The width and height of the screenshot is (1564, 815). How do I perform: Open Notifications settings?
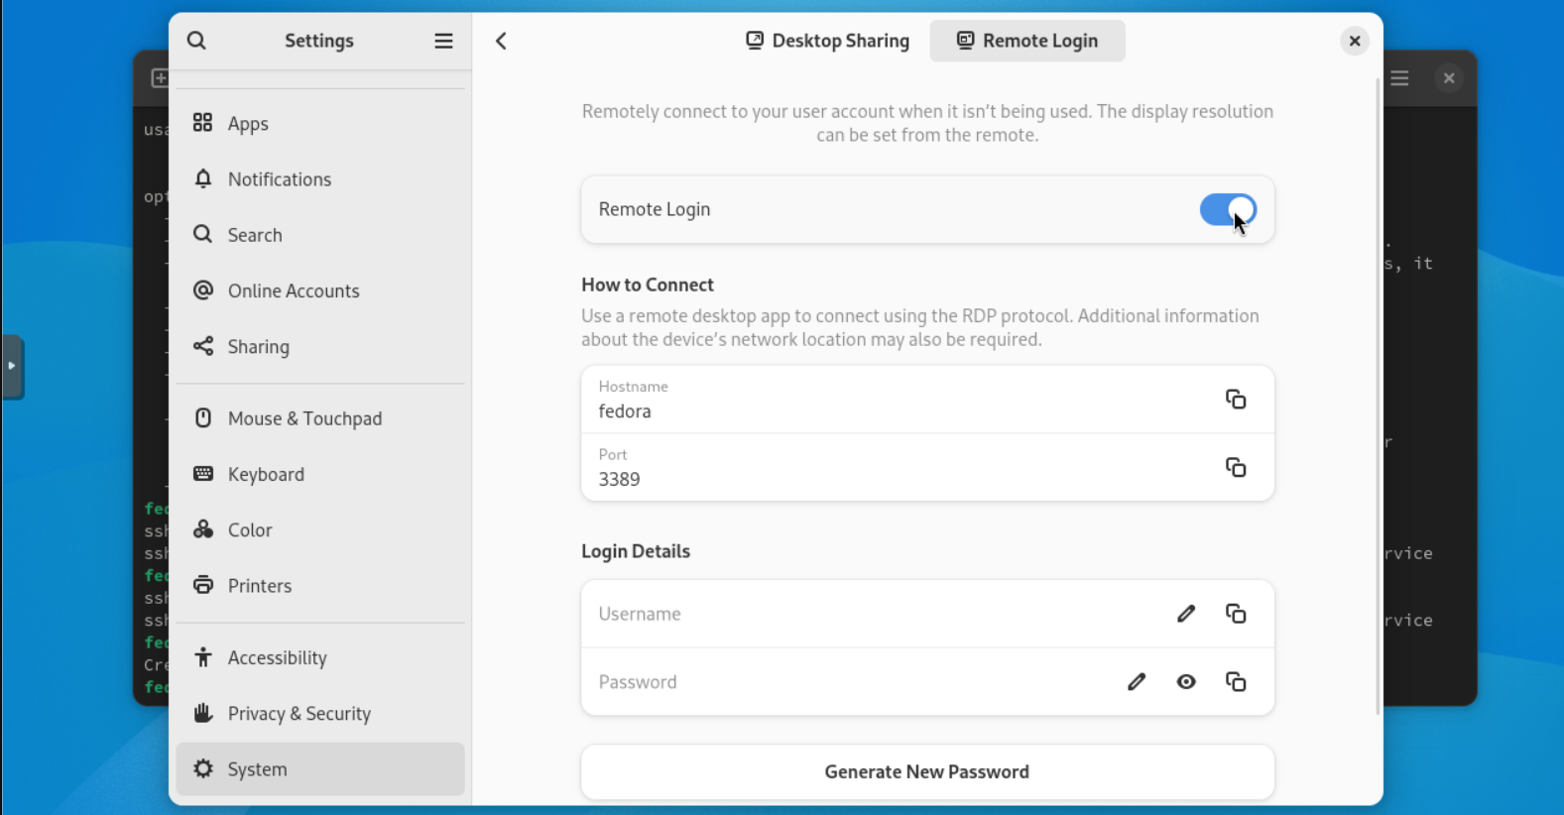click(x=320, y=179)
